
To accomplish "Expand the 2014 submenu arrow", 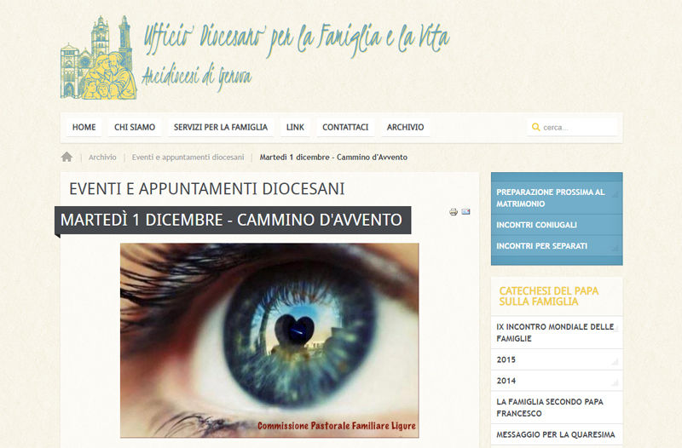I will coord(615,383).
